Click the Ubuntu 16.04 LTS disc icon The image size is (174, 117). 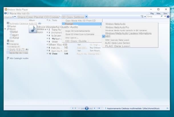click(x=8, y=50)
